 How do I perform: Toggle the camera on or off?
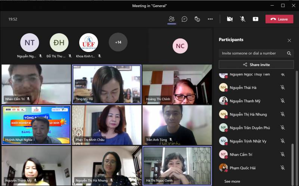[x=230, y=19]
